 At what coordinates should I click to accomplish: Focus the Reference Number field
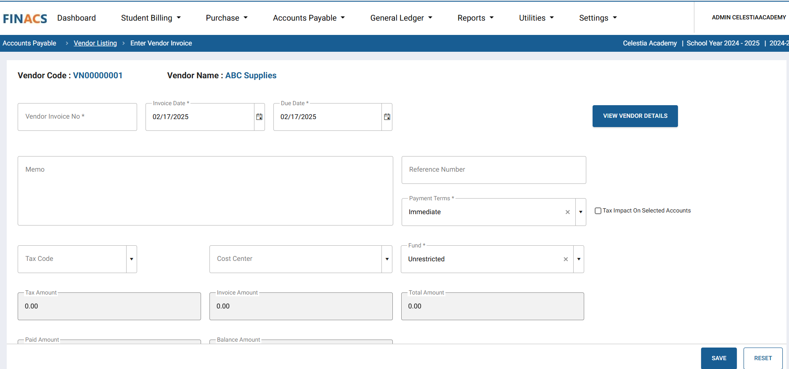click(x=494, y=170)
